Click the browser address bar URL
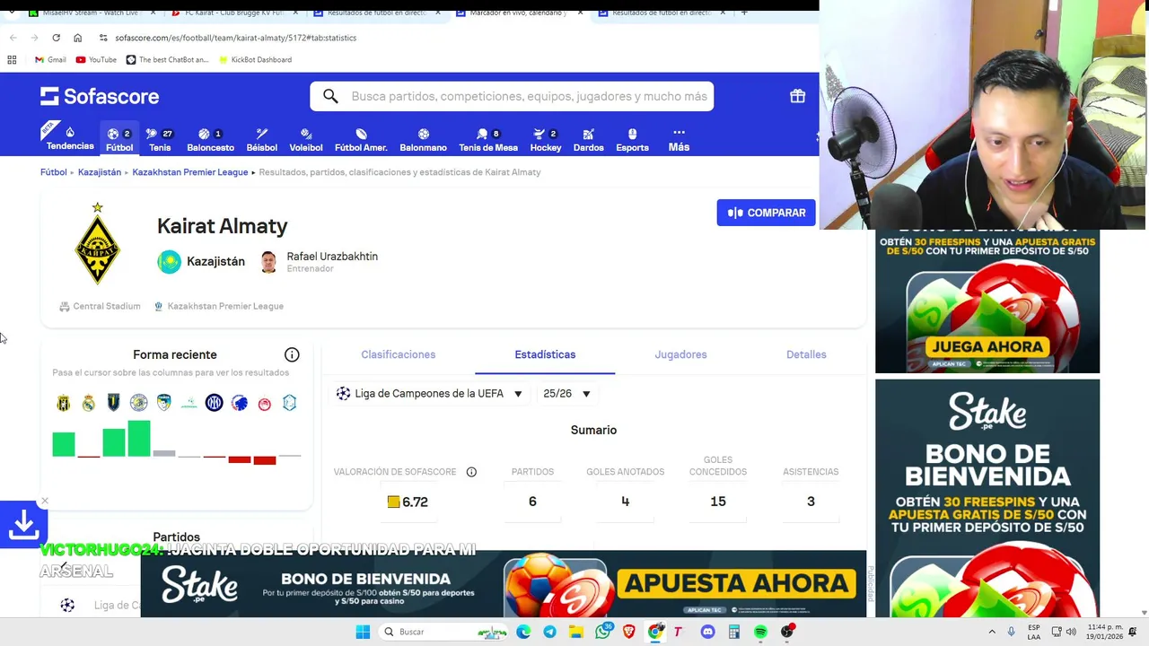The image size is (1149, 646). tap(236, 38)
